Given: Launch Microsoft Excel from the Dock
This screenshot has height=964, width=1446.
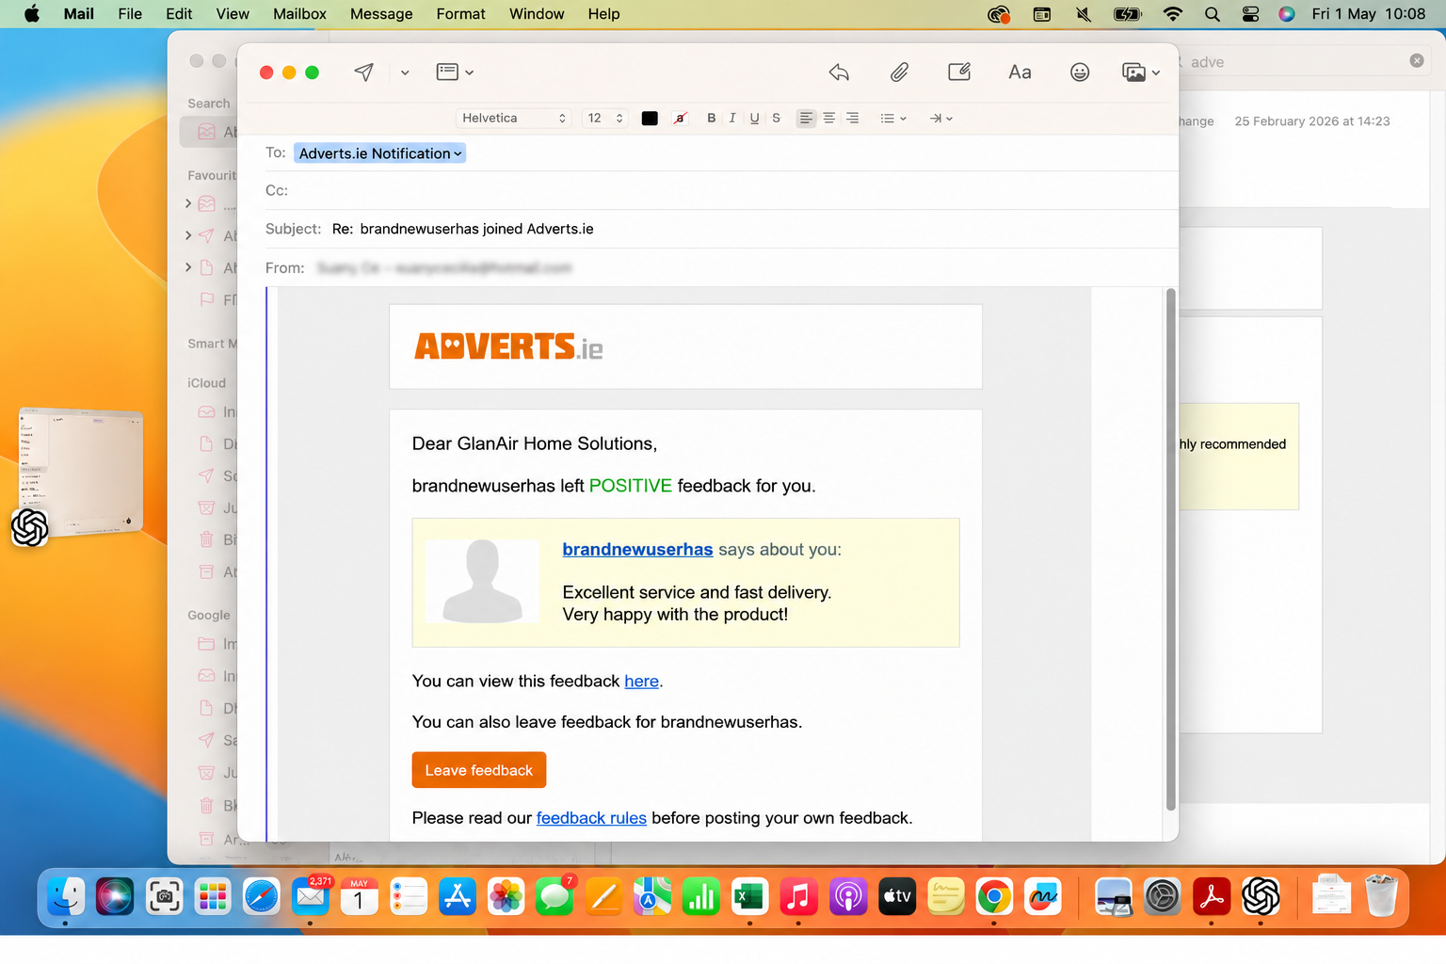Looking at the screenshot, I should pyautogui.click(x=750, y=897).
